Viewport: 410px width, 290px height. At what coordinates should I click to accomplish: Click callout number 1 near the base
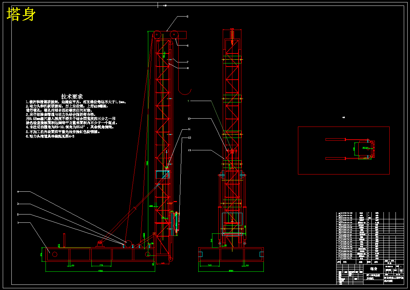coord(18,222)
